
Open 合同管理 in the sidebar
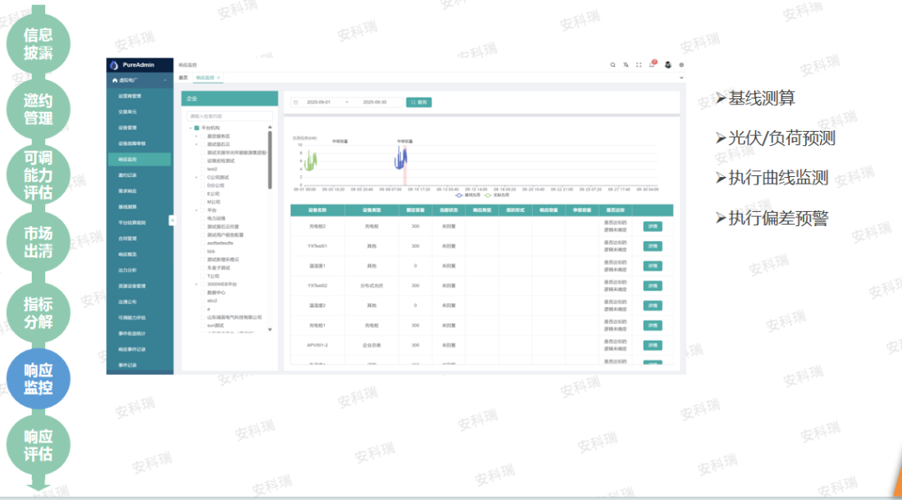point(139,239)
